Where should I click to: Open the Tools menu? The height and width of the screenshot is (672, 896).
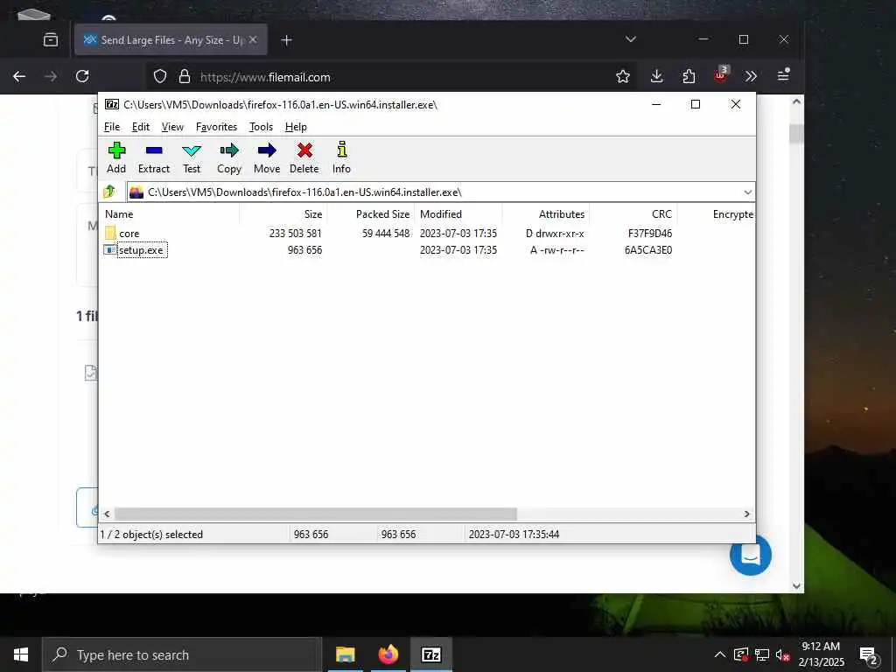pos(261,127)
